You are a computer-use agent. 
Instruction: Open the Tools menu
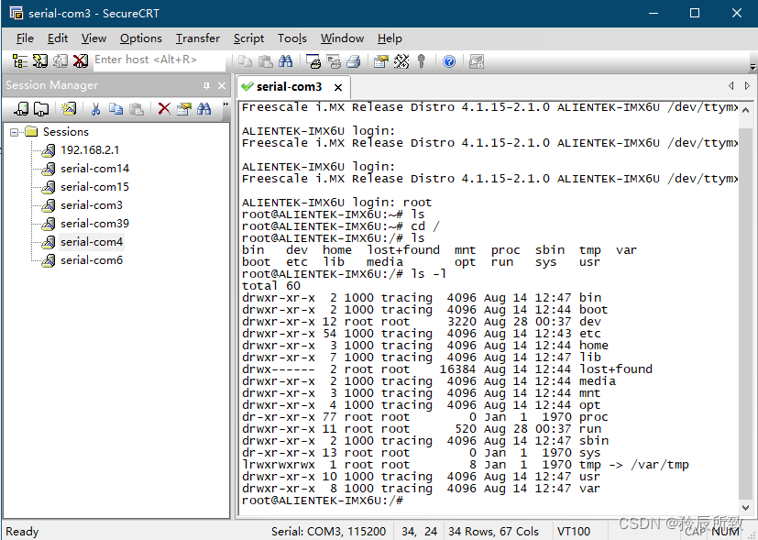pyautogui.click(x=292, y=39)
